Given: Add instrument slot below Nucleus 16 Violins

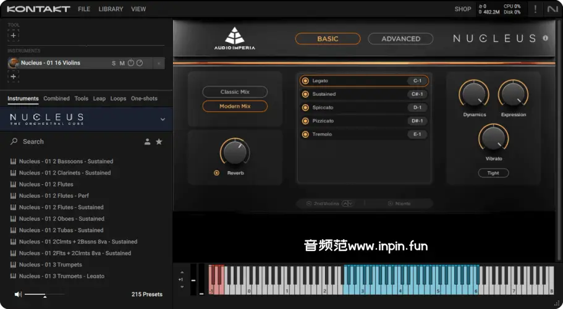Looking at the screenshot, I should point(13,77).
